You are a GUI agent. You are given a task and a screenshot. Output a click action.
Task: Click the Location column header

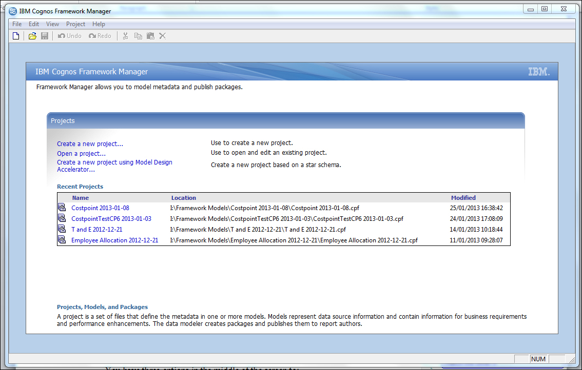click(x=183, y=198)
